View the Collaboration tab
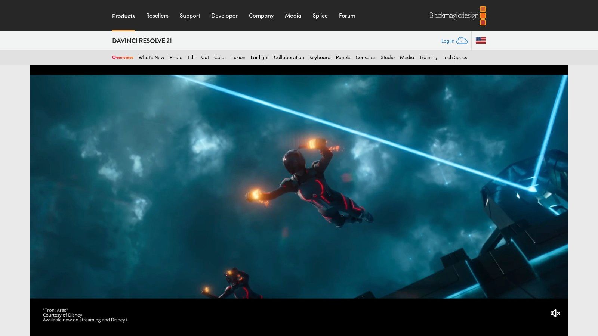Screen dimensions: 598x336 pyautogui.click(x=289, y=57)
